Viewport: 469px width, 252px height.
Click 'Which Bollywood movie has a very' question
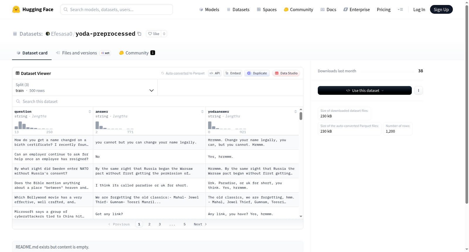[52, 200]
